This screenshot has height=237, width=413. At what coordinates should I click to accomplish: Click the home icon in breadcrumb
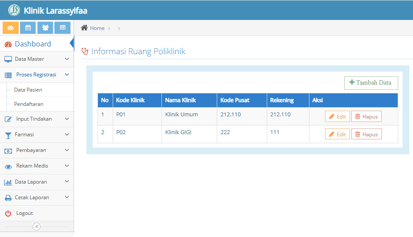click(x=84, y=28)
